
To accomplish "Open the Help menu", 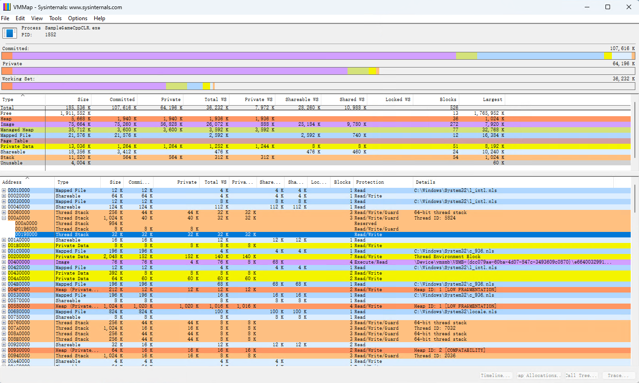I will [x=99, y=18].
